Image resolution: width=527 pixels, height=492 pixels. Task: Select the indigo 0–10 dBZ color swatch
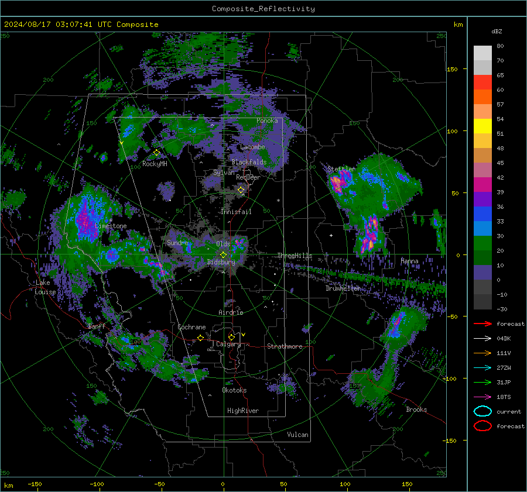click(482, 273)
